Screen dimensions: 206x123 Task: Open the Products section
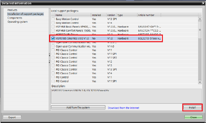[x=12, y=10]
